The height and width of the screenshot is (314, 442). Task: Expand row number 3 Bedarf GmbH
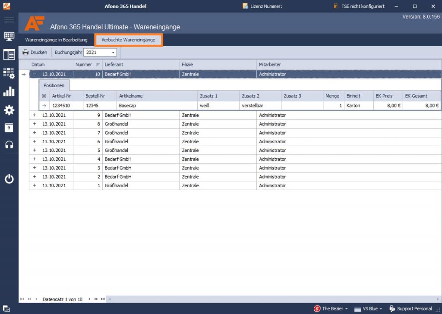[35, 168]
